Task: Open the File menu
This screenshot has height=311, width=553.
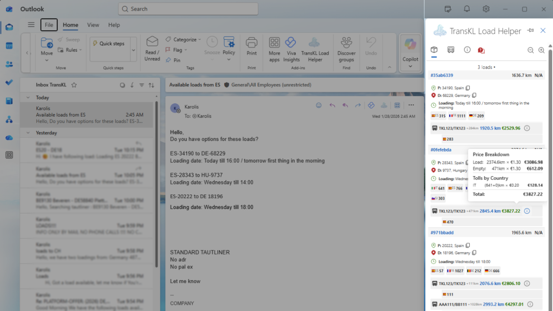Action: pyautogui.click(x=49, y=25)
